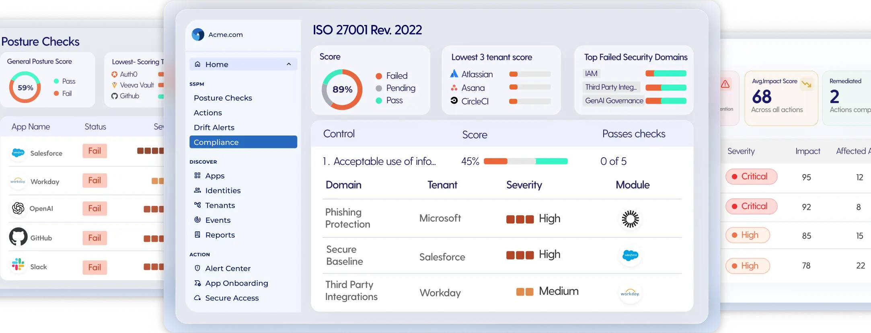Click the OpenAI icon in Posture Checks list
The height and width of the screenshot is (333, 871).
[18, 208]
